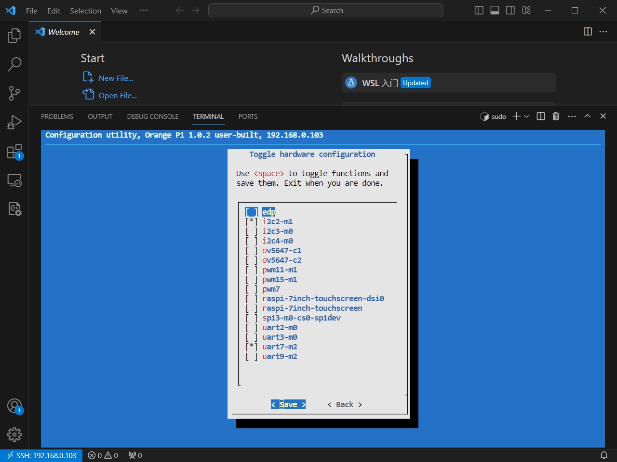Maximize the panel size
617x462 pixels.
[588, 116]
